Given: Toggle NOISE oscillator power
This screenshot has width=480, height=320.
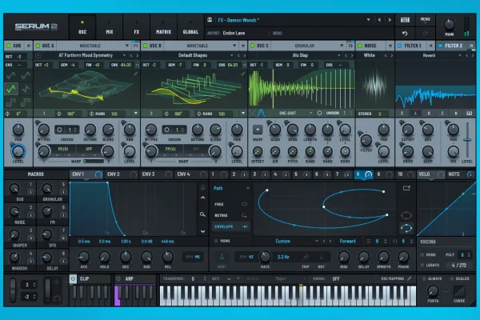Looking at the screenshot, I should (x=360, y=46).
